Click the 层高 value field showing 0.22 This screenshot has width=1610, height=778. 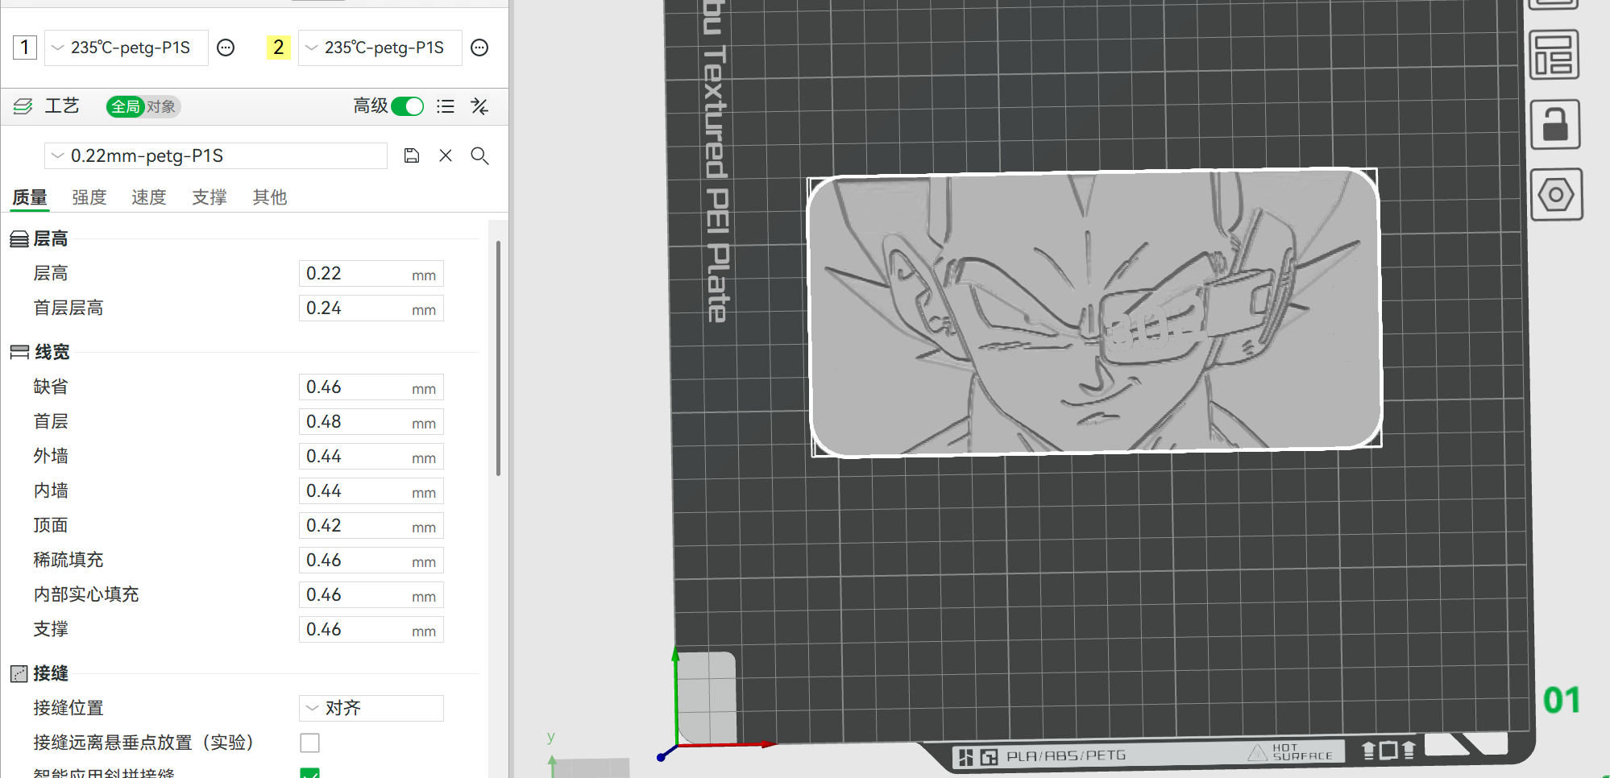pos(355,274)
